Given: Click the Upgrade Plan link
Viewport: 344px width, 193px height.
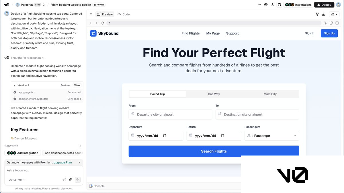Looking at the screenshot, I should 63,162.
